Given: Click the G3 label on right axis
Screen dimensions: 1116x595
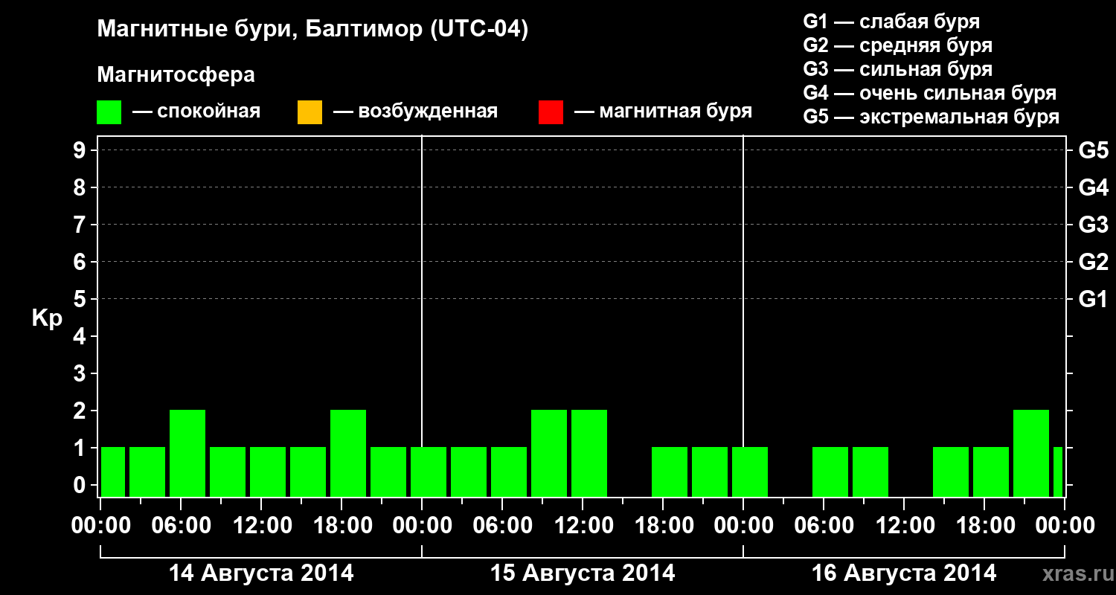Looking at the screenshot, I should pos(1093,225).
